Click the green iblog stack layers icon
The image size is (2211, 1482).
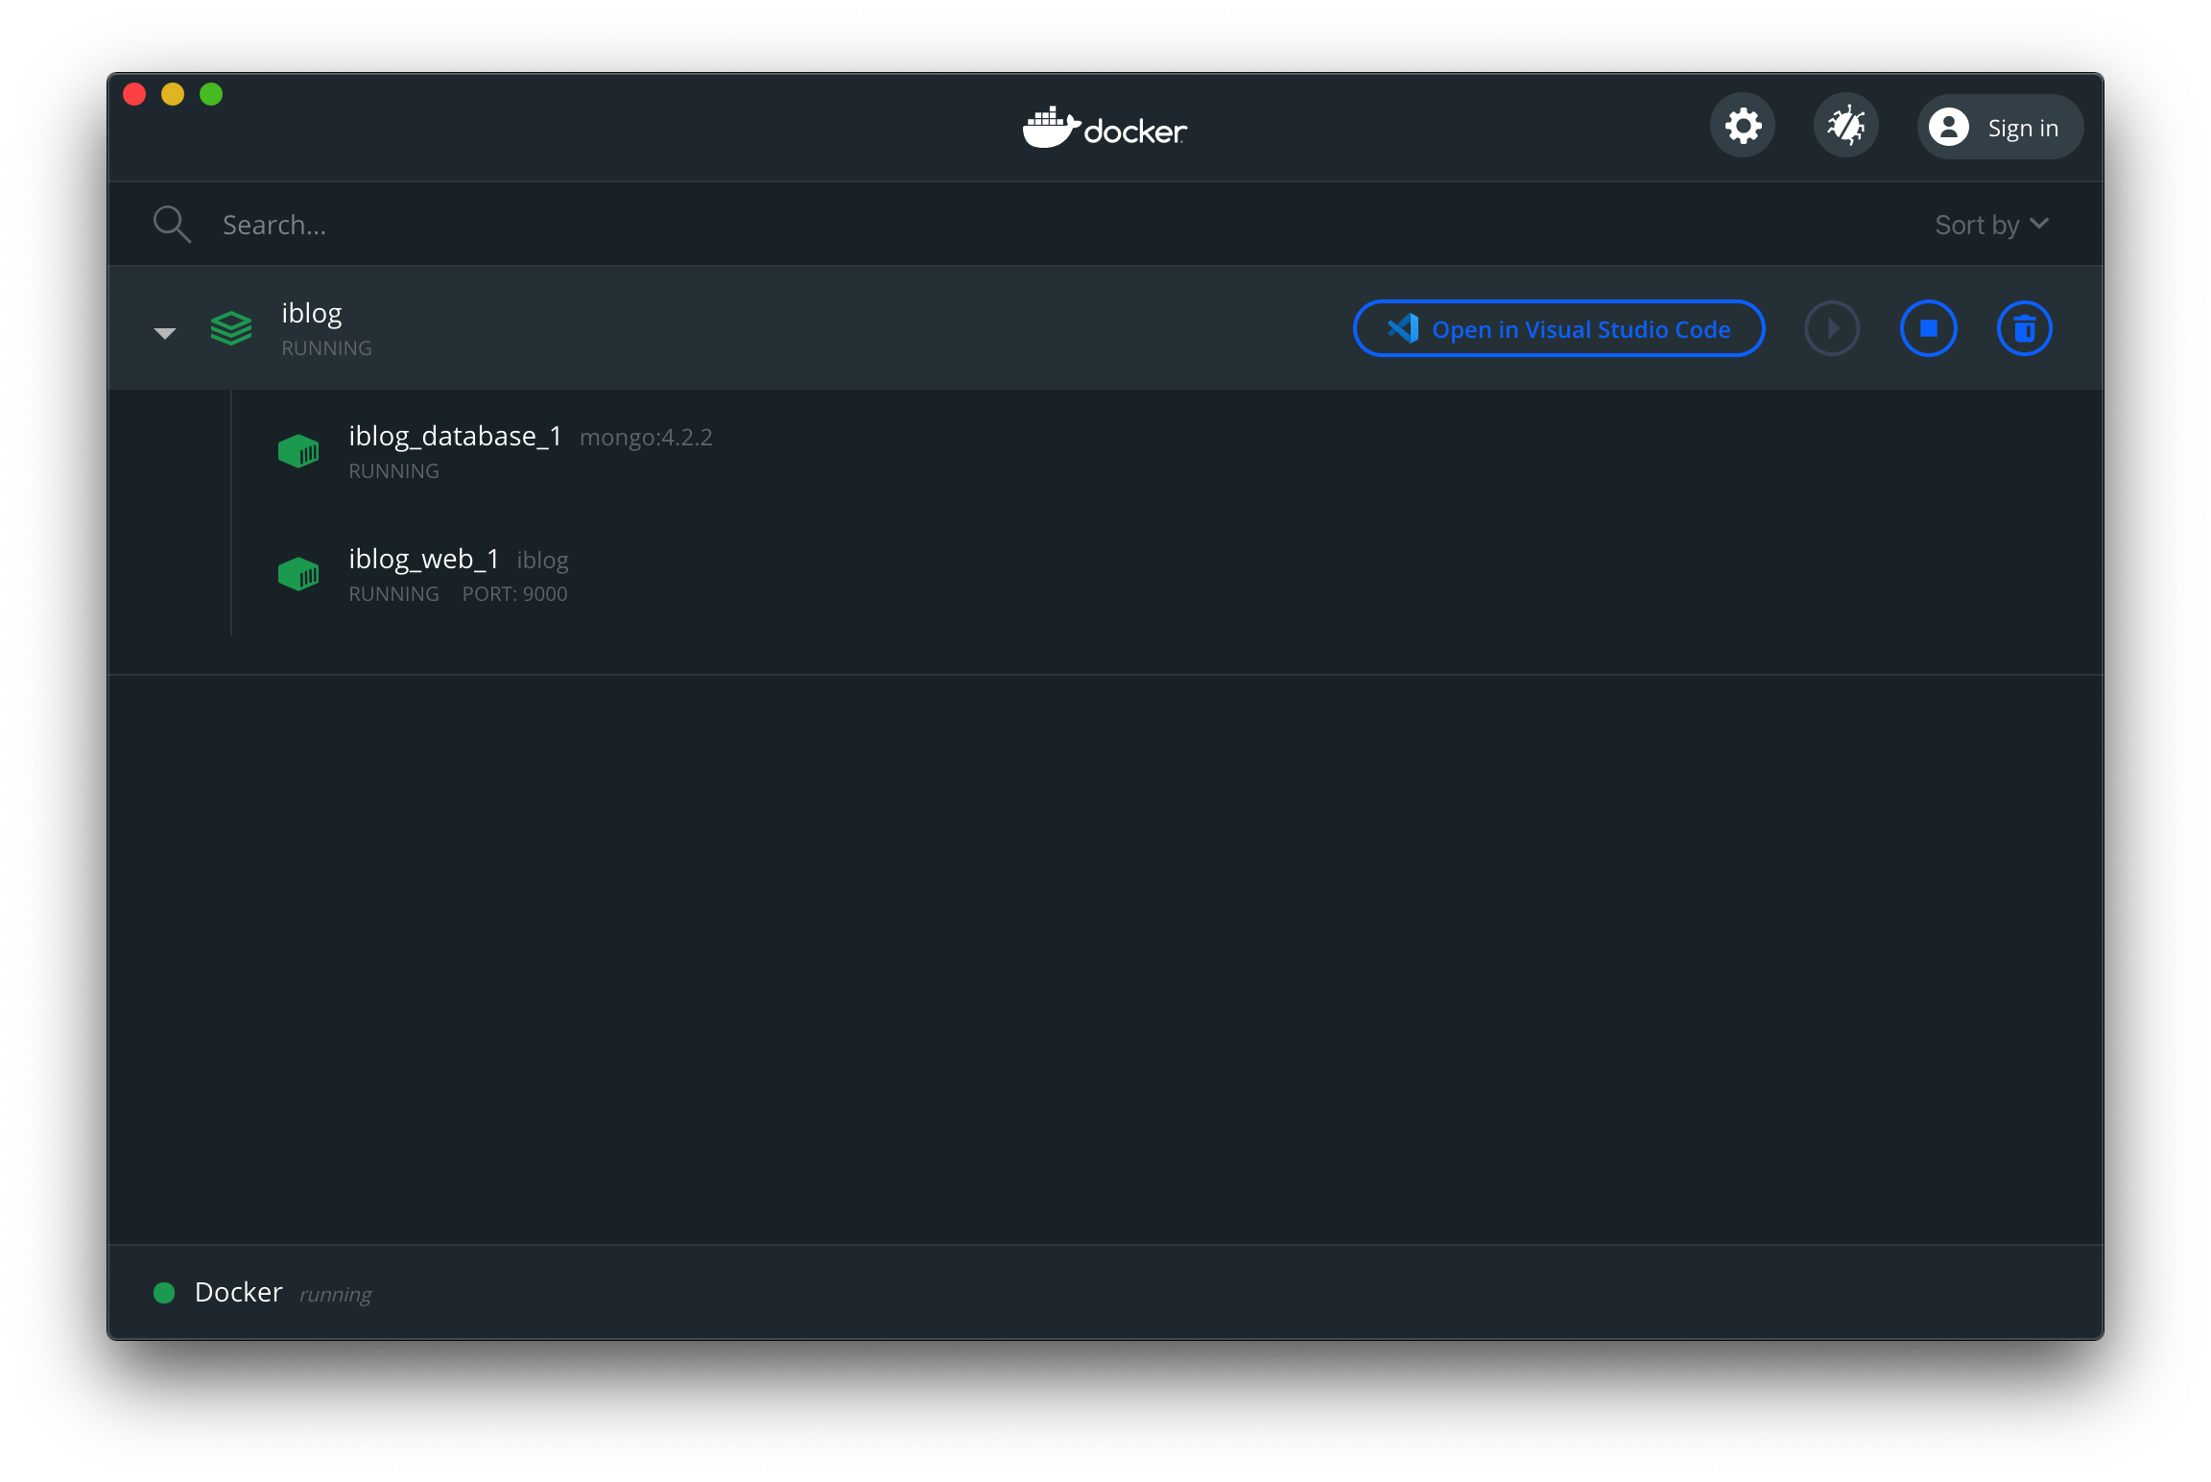pos(231,328)
